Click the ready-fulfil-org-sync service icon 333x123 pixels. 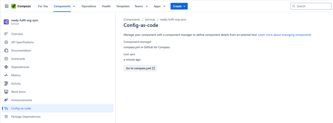[x=6, y=22]
